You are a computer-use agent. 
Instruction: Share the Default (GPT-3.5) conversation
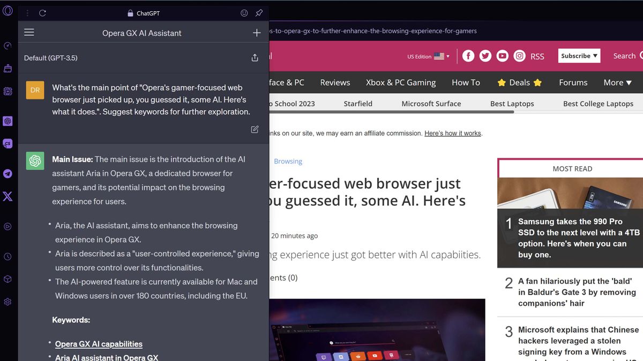pos(255,58)
